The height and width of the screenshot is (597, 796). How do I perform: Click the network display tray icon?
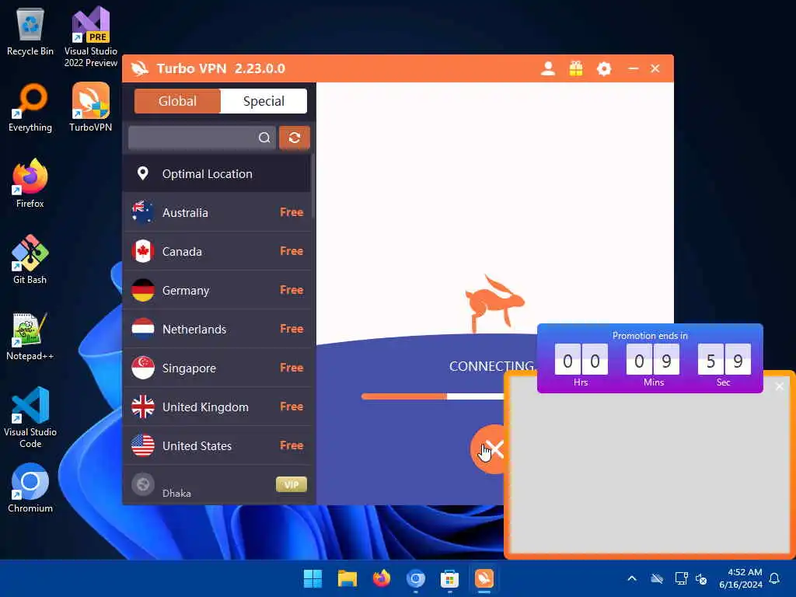point(681,578)
